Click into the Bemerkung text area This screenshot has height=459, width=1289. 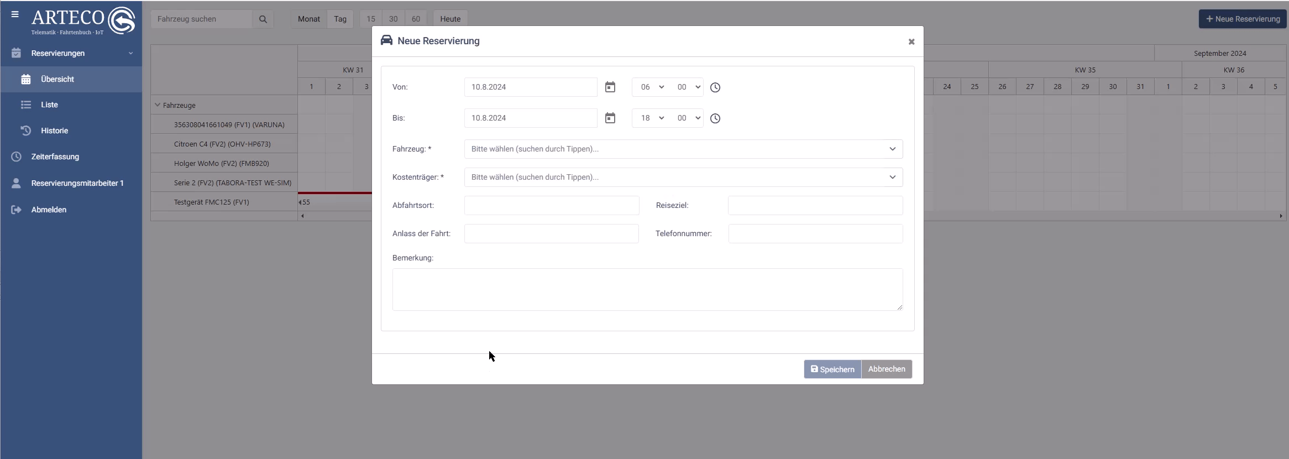(x=647, y=289)
